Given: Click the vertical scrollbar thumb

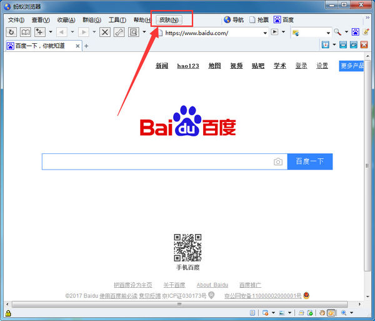Looking at the screenshot, I should point(367,165).
